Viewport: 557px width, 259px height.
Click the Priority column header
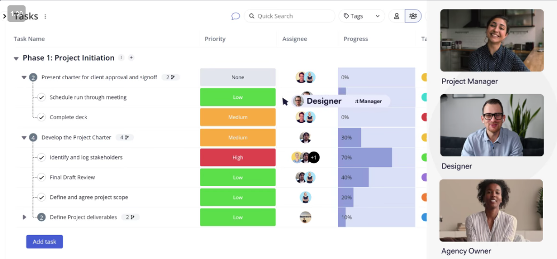coord(215,39)
